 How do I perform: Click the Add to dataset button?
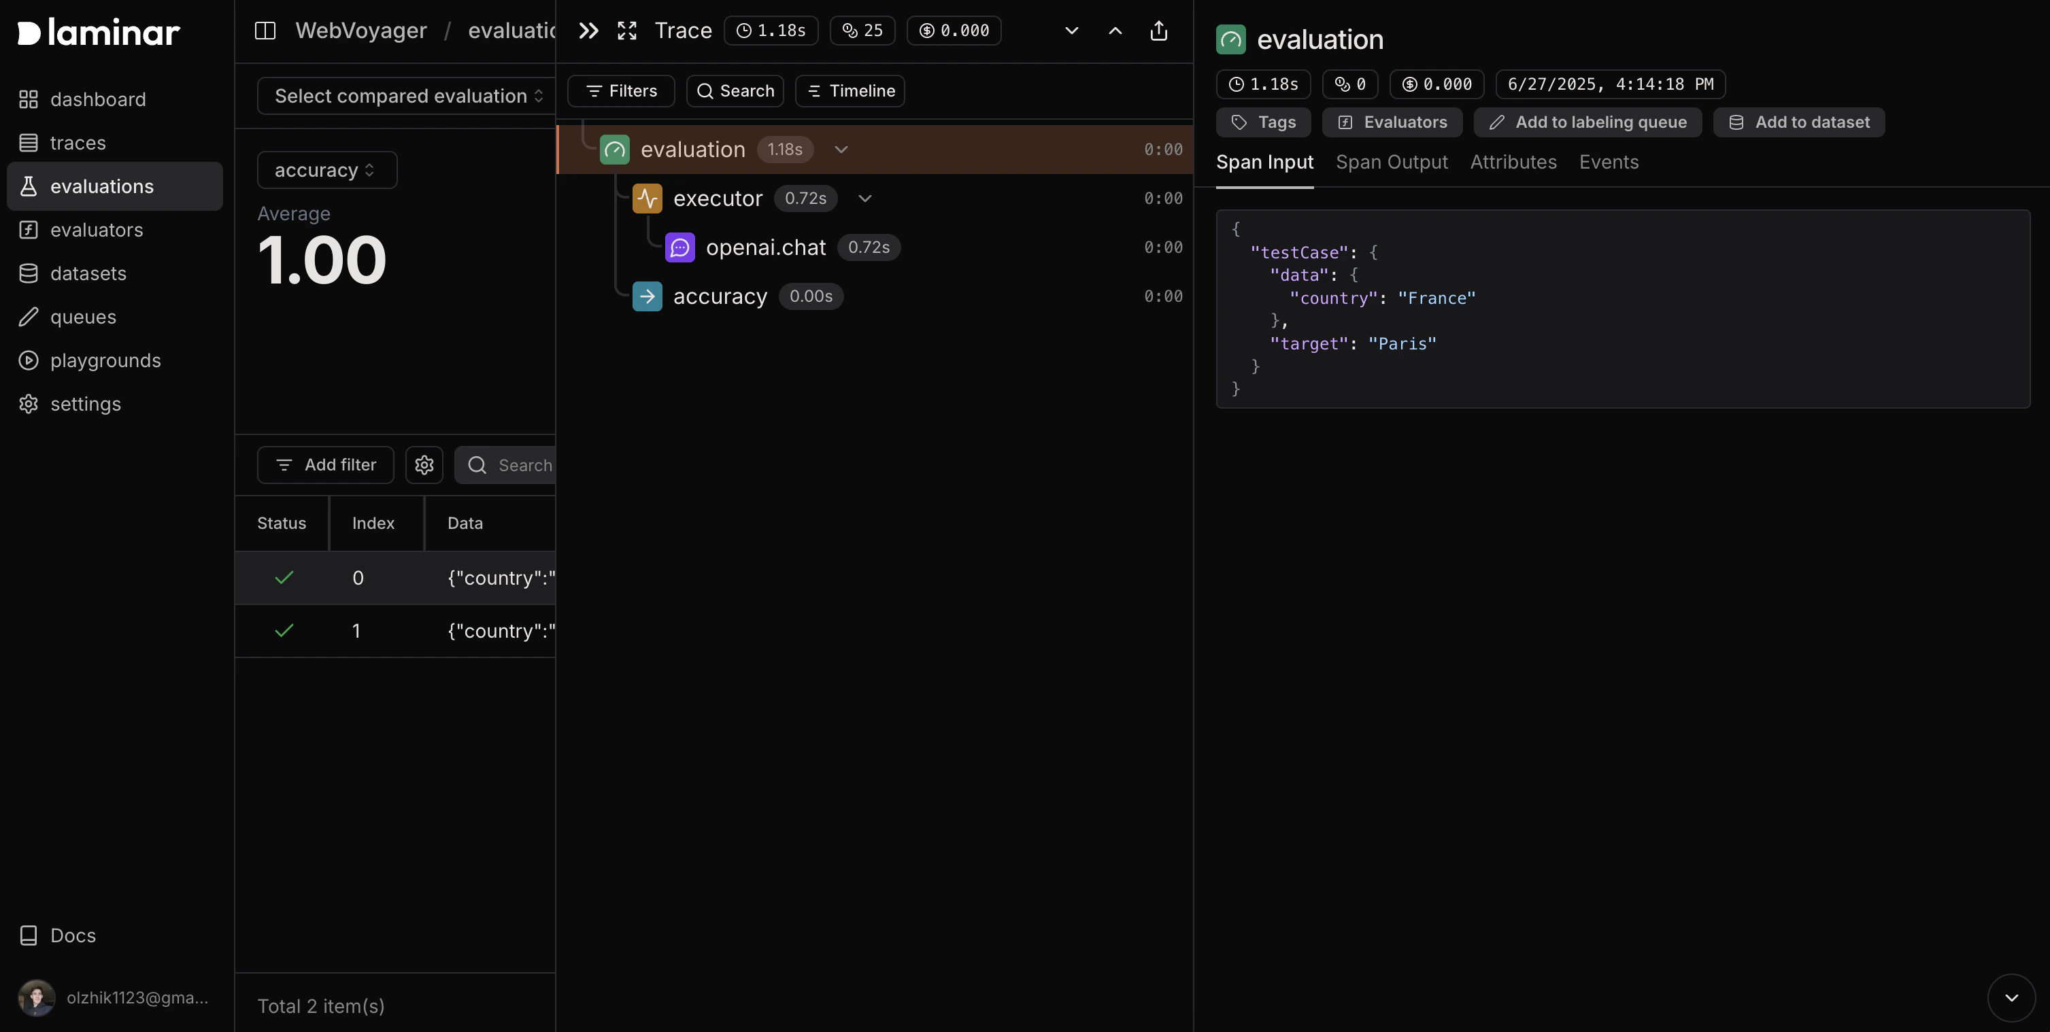(x=1798, y=122)
